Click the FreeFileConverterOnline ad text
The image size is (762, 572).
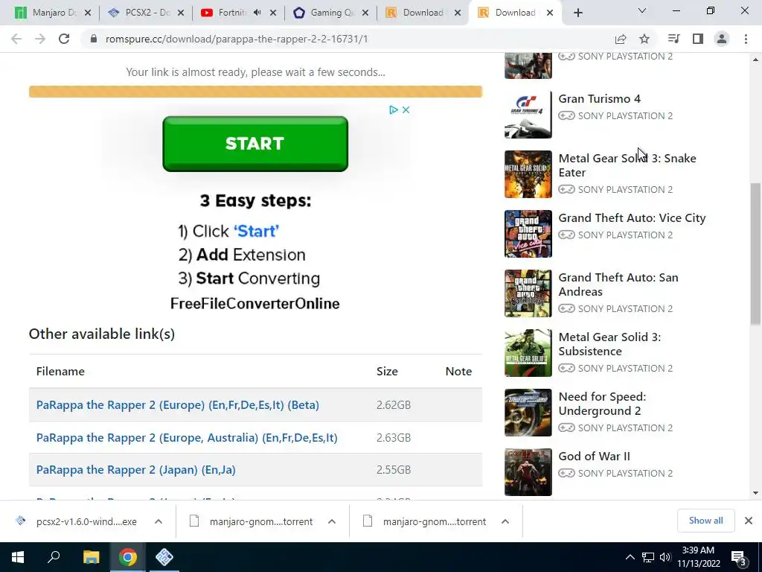pos(255,304)
